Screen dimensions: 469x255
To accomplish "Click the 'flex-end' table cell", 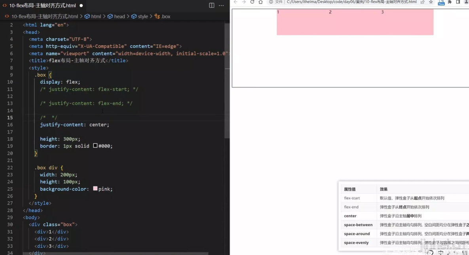I will (x=351, y=207).
